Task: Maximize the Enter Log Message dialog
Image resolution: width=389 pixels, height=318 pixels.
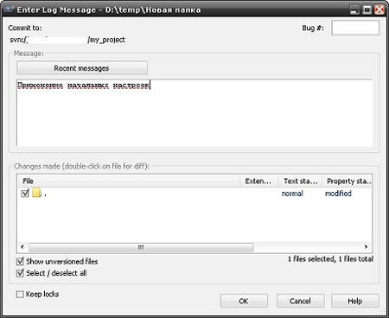Action: tap(367, 10)
